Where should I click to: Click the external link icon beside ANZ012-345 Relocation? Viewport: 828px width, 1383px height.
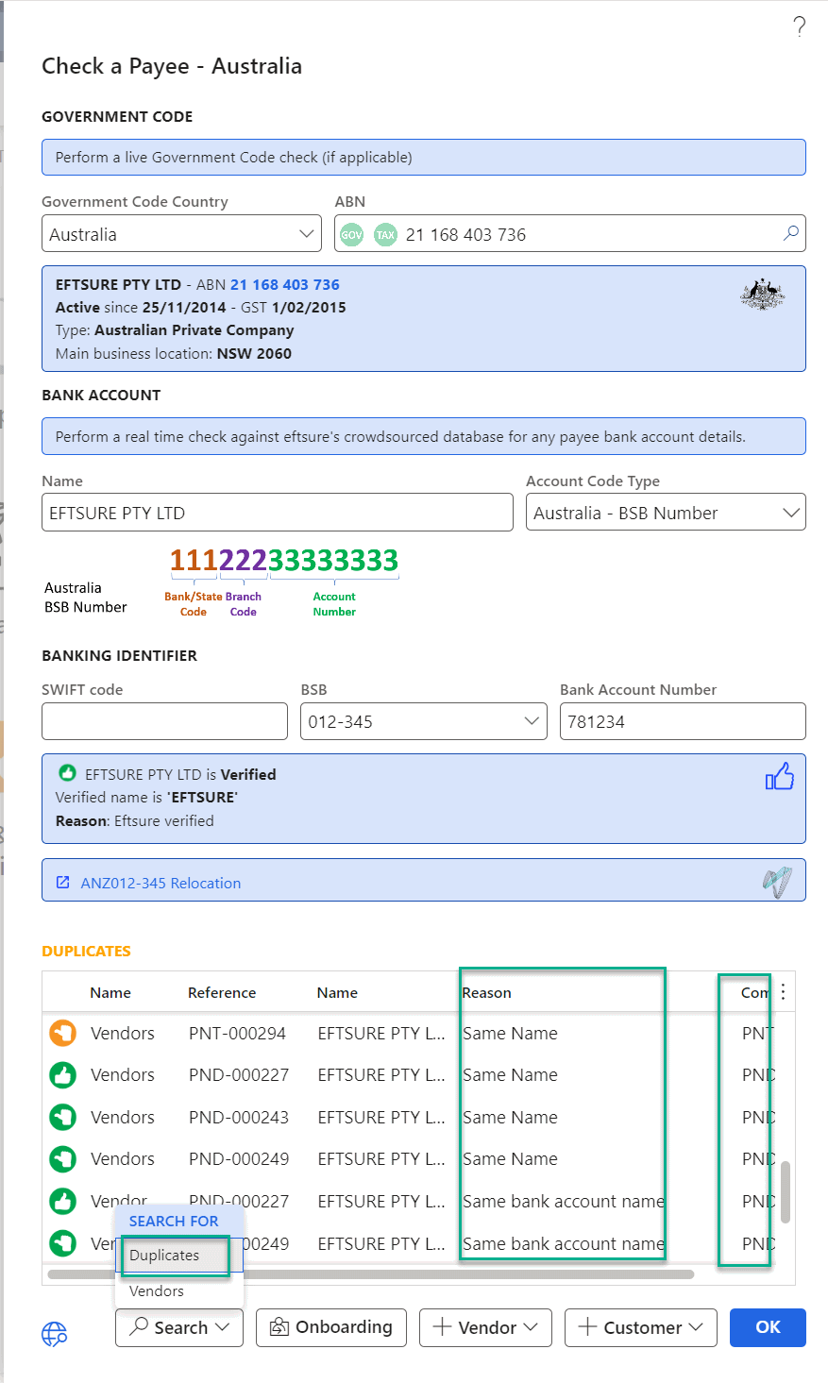pos(63,883)
